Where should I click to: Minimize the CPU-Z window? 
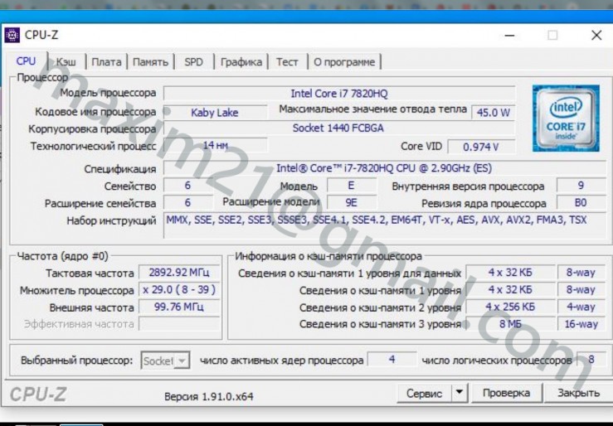point(509,35)
